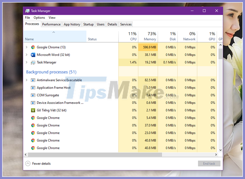
Task: Click Fewer details link
Action: pyautogui.click(x=41, y=164)
